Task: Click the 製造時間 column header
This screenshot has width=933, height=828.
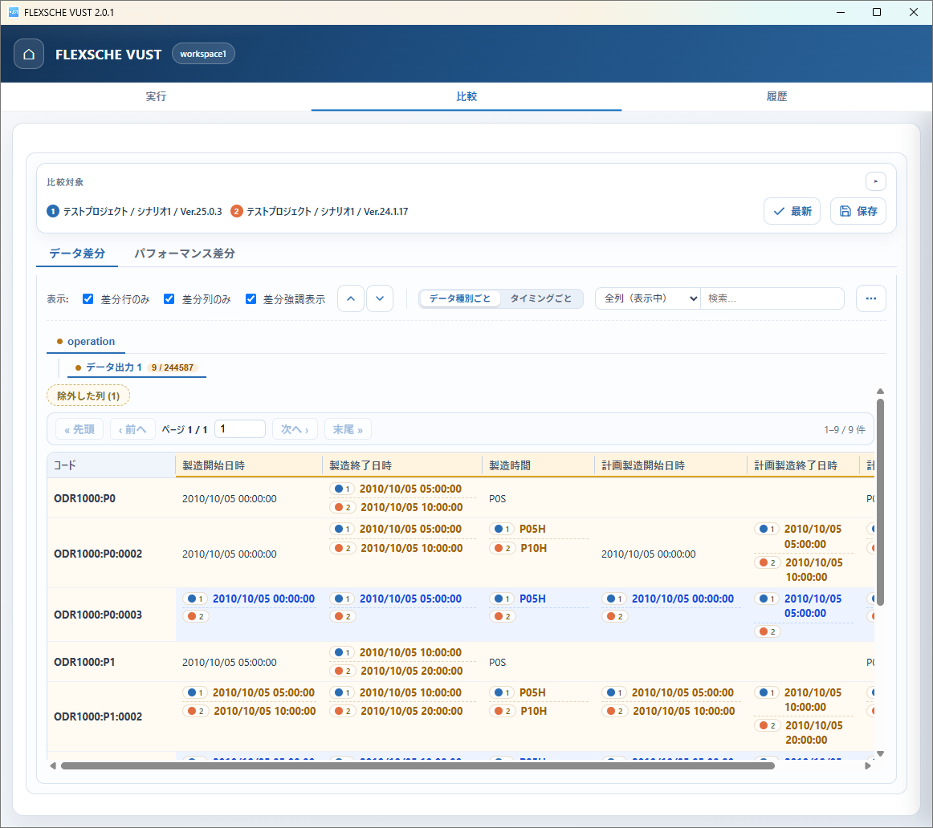Action: (x=538, y=465)
